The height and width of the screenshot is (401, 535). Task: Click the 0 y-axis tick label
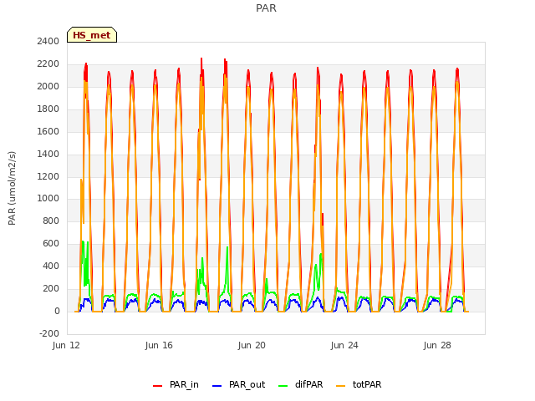click(57, 311)
